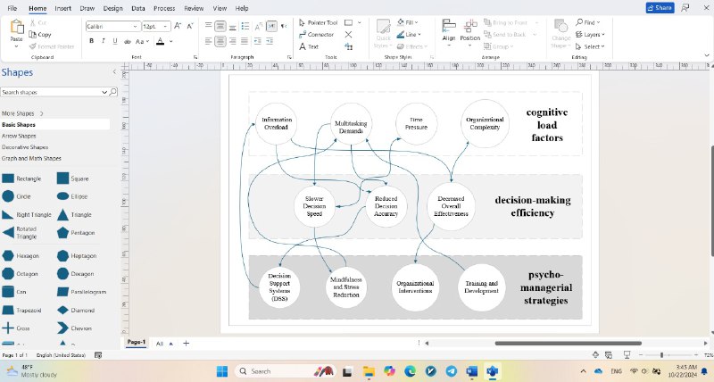Open Telegram from the taskbar
This screenshot has width=714, height=382.
point(452,371)
